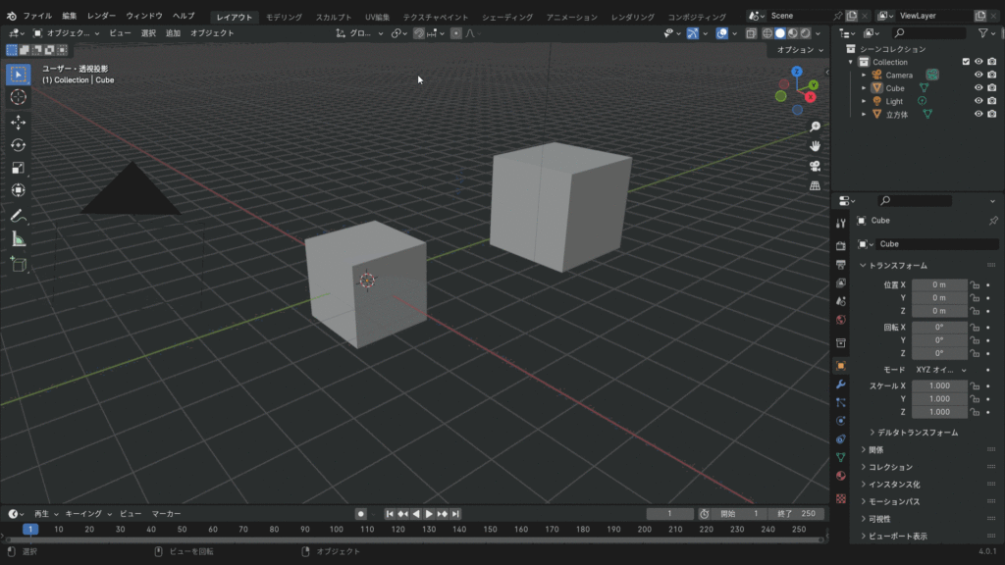The height and width of the screenshot is (565, 1005).
Task: Click the play animation button
Action: click(429, 514)
